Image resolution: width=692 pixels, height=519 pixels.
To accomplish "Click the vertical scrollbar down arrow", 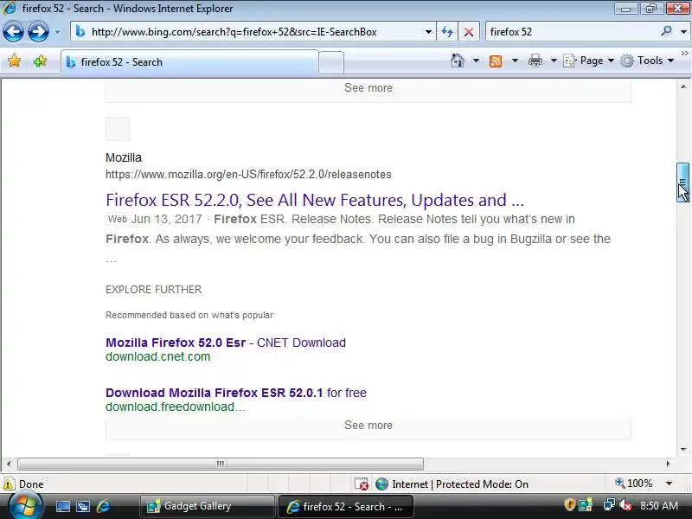I will click(683, 450).
